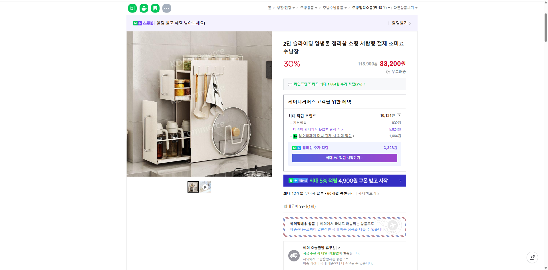Image resolution: width=548 pixels, height=270 pixels.
Task: Open the Naver Blog icon
Action: click(132, 8)
